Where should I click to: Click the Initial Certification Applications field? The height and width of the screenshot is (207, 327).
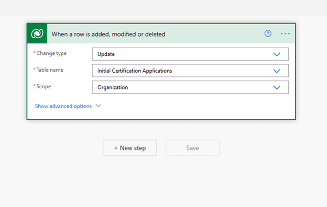(190, 71)
